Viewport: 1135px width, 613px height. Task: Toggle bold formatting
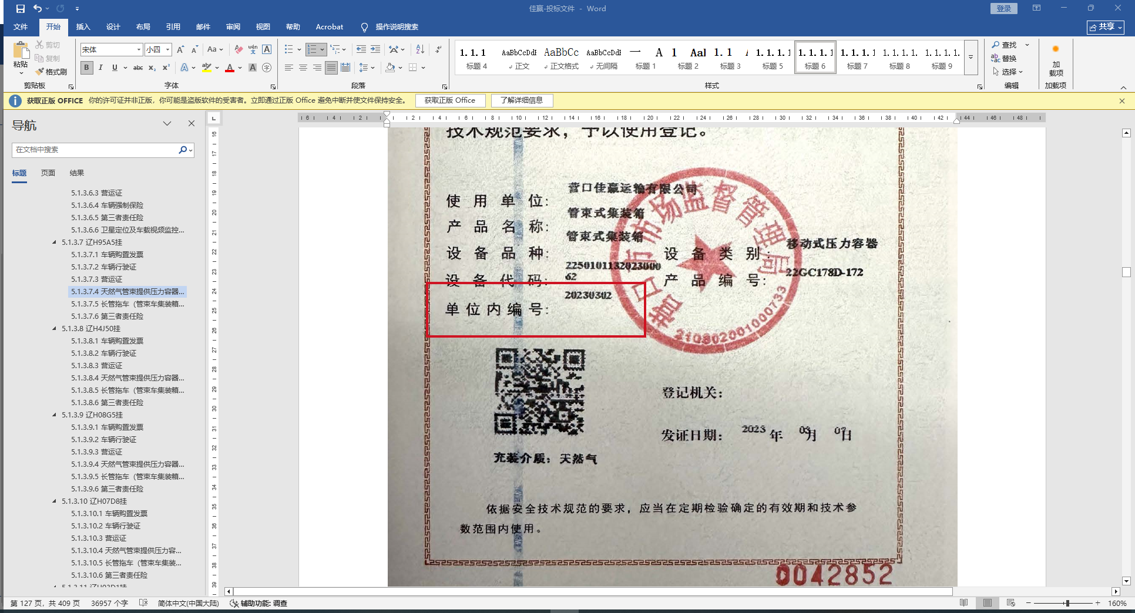click(x=86, y=68)
